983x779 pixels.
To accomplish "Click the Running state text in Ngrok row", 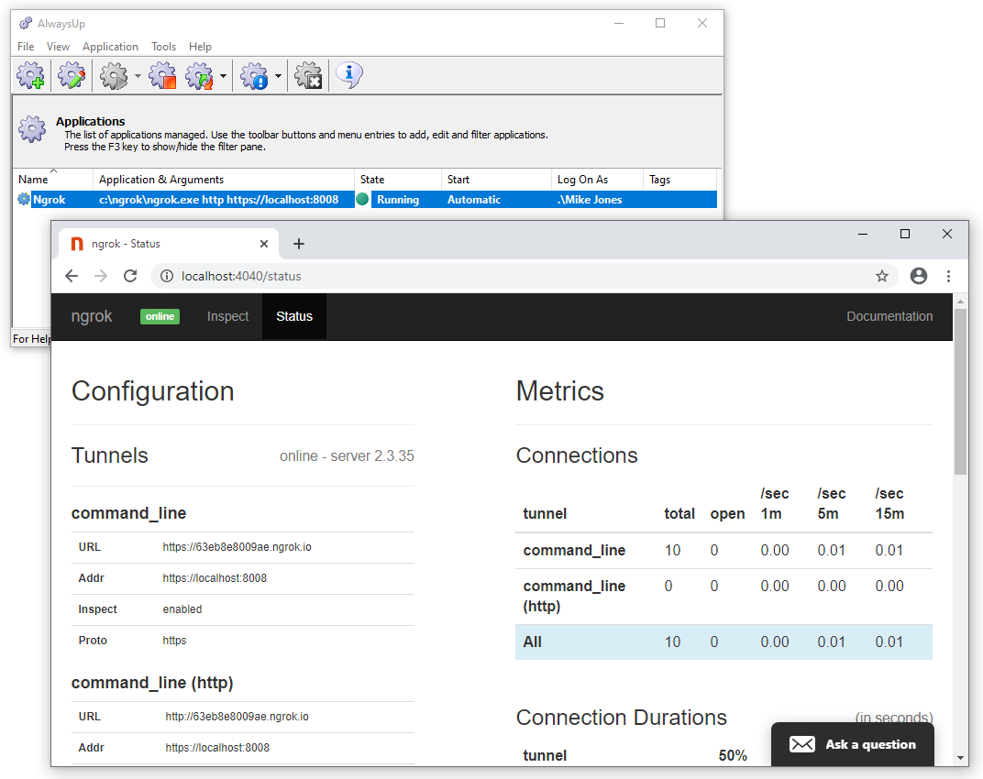I will [397, 199].
